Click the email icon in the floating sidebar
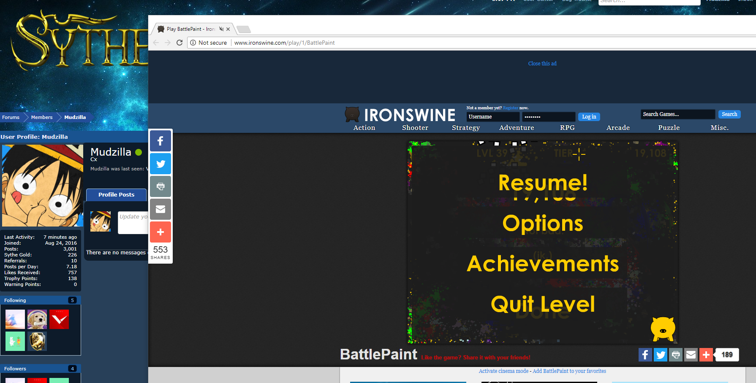 pos(160,209)
